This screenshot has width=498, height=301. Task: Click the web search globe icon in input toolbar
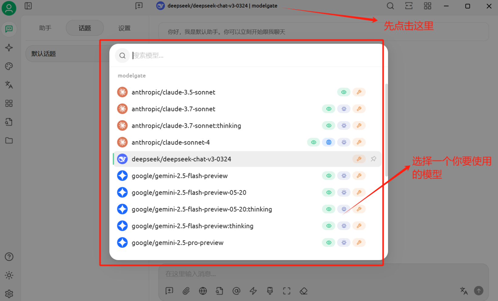[203, 291]
